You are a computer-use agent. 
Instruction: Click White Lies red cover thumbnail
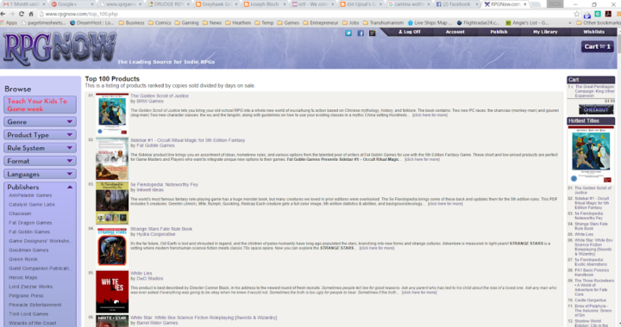(x=112, y=292)
